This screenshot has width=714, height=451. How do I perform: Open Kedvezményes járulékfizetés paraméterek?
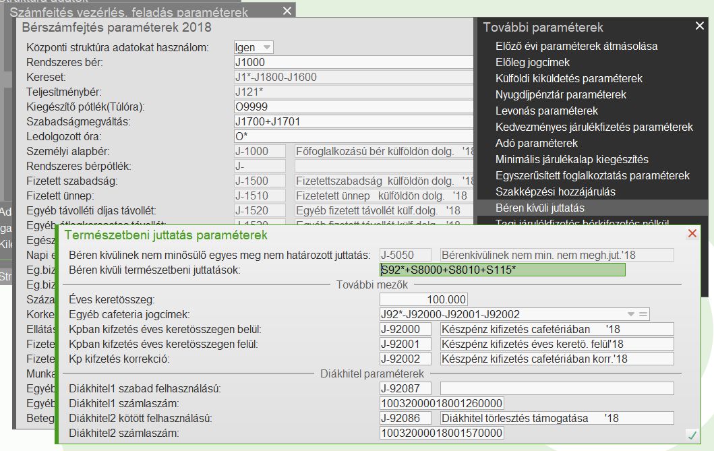tap(594, 127)
